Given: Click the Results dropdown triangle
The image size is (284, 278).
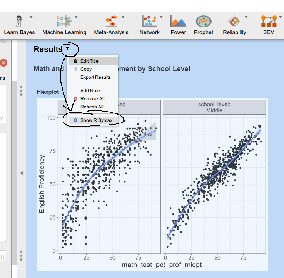Looking at the screenshot, I should (67, 48).
